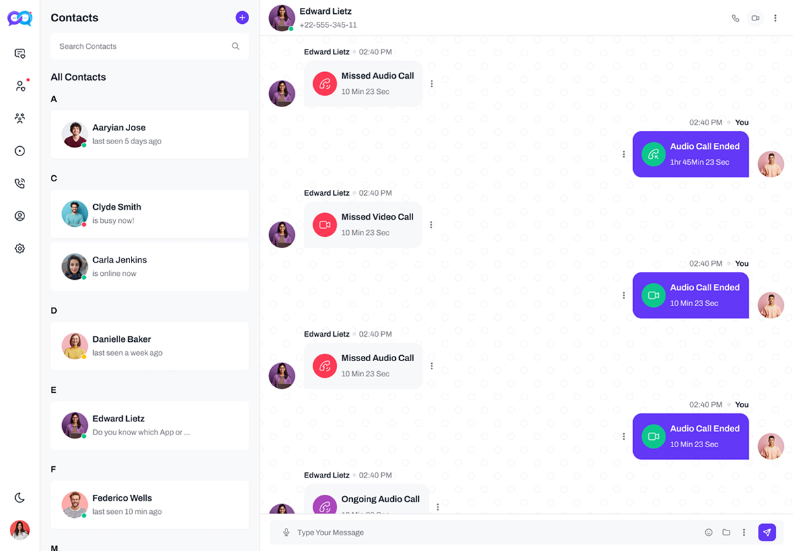Screen dimensions: 793x551
Task: Open the groups icon in sidebar
Action: [20, 118]
